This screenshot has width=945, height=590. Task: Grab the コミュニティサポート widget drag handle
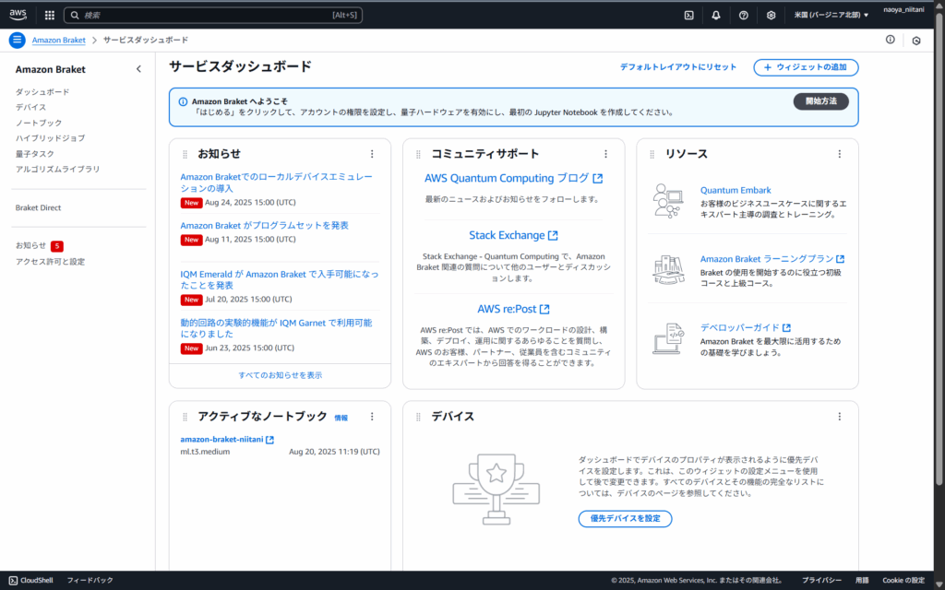tap(418, 155)
